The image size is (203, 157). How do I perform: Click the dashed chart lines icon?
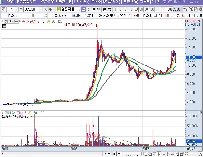(x=154, y=154)
